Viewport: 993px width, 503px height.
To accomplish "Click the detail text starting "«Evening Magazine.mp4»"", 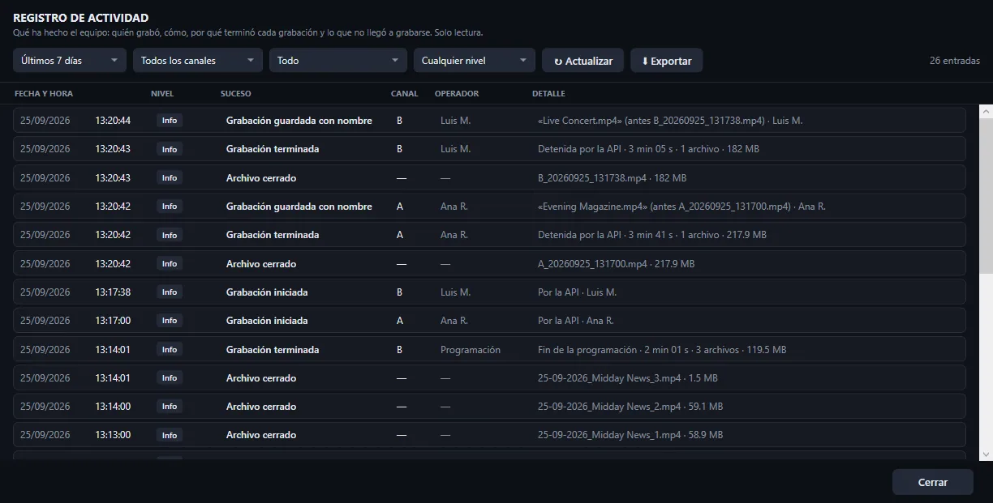I will tap(681, 207).
